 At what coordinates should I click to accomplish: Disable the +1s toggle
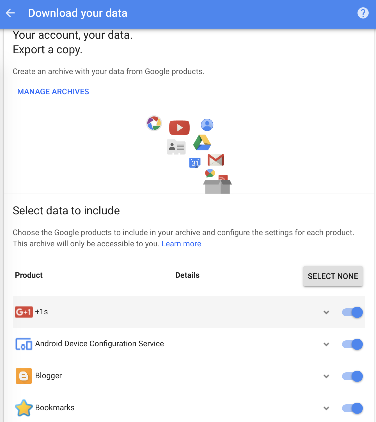tap(352, 312)
